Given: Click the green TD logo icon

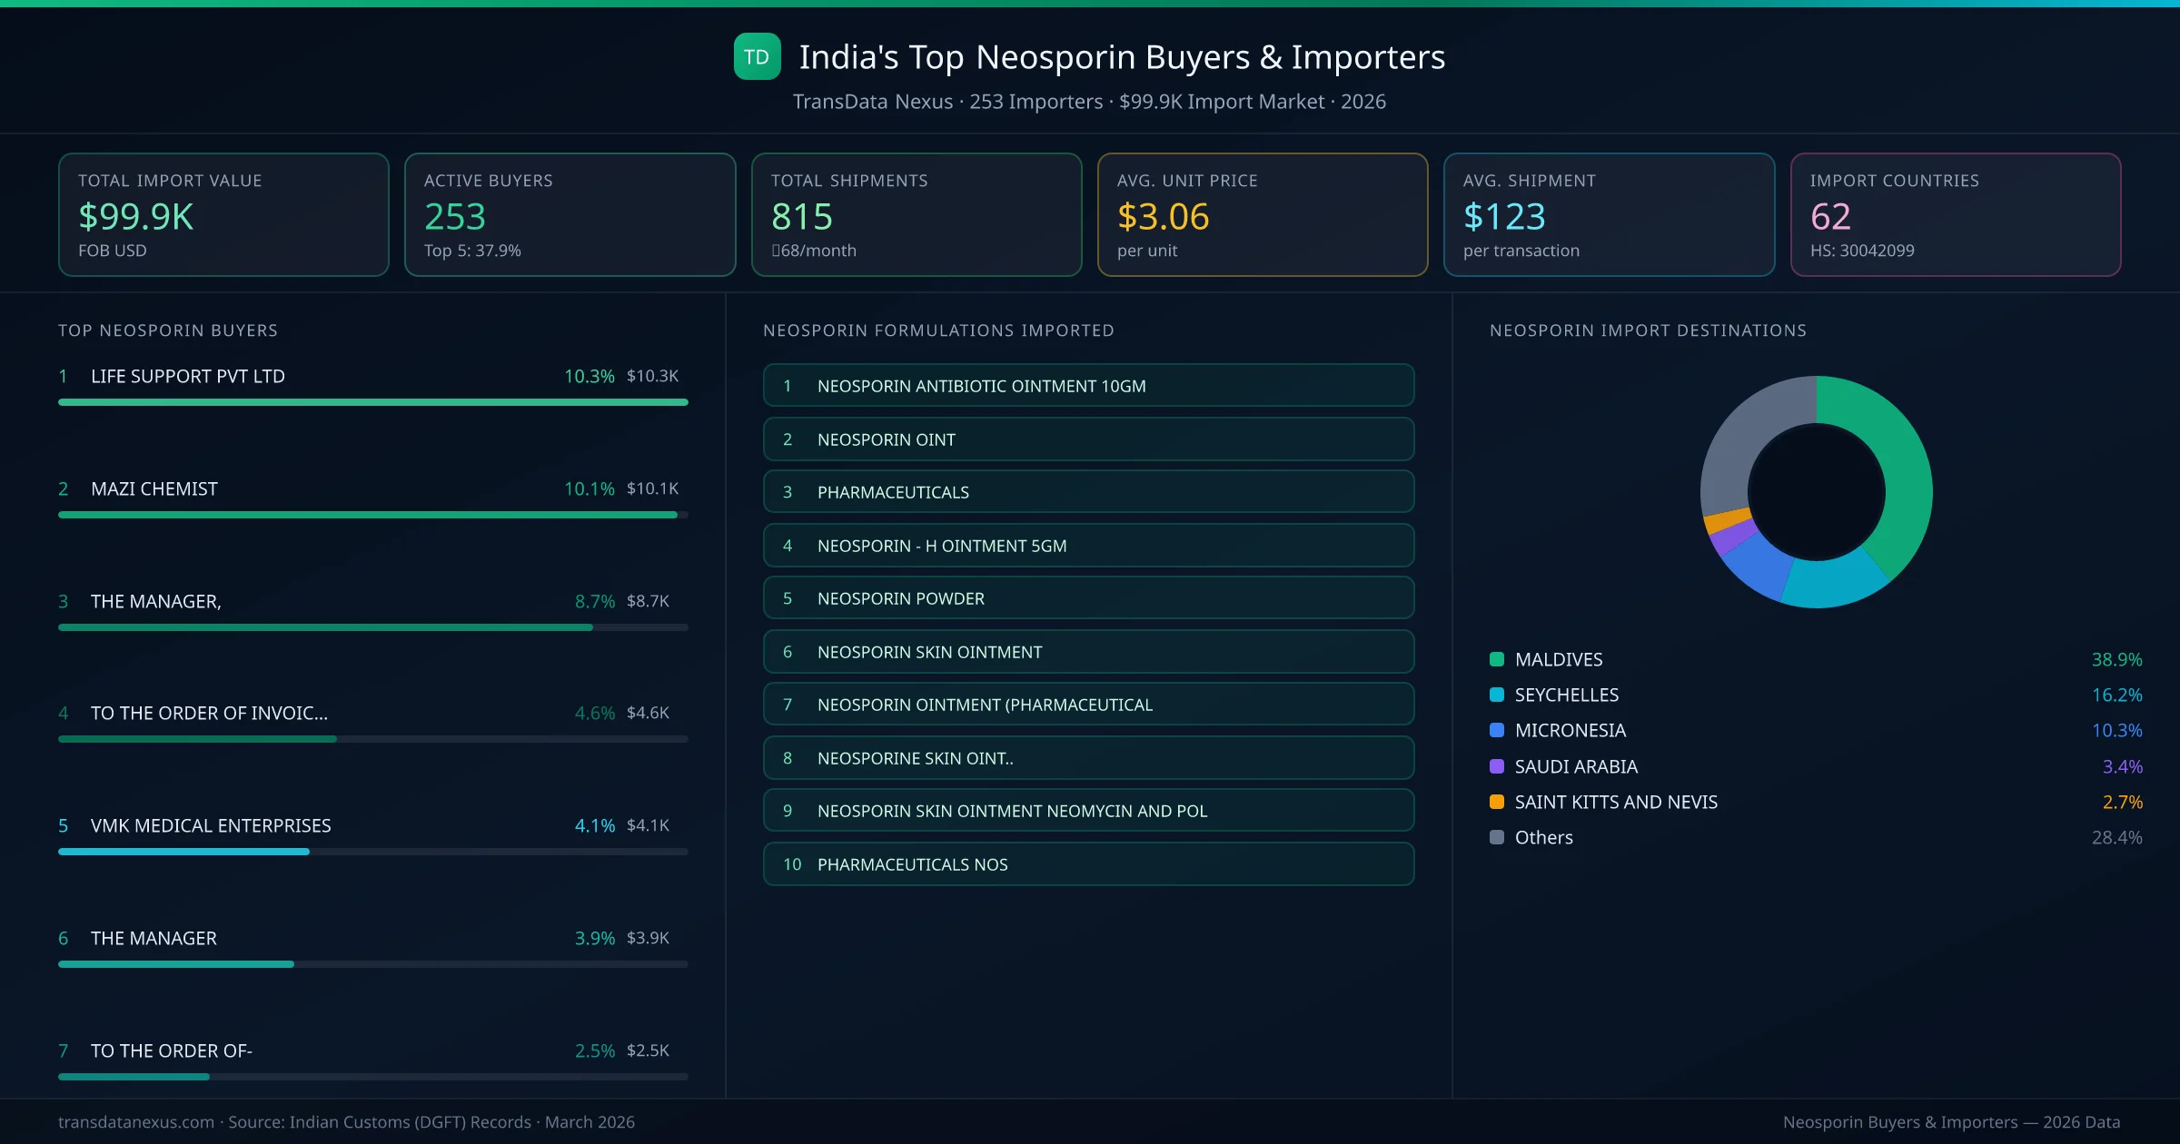Looking at the screenshot, I should 757,56.
